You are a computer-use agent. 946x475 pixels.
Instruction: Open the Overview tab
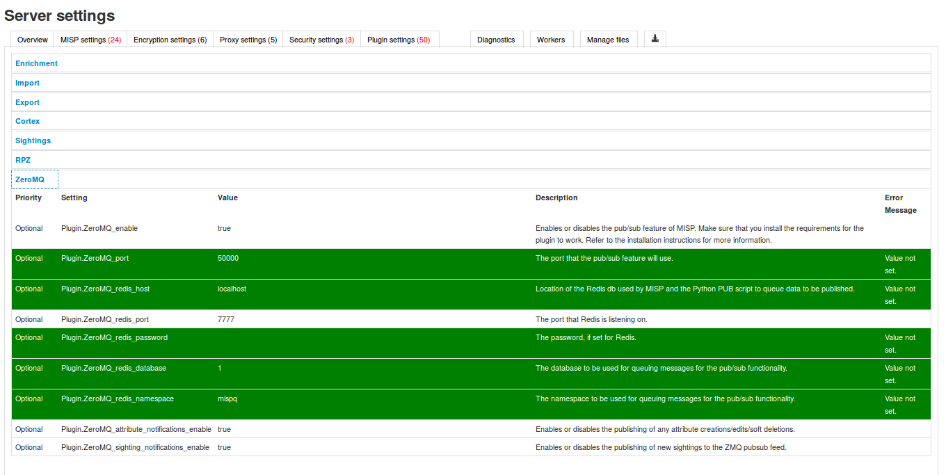click(33, 40)
